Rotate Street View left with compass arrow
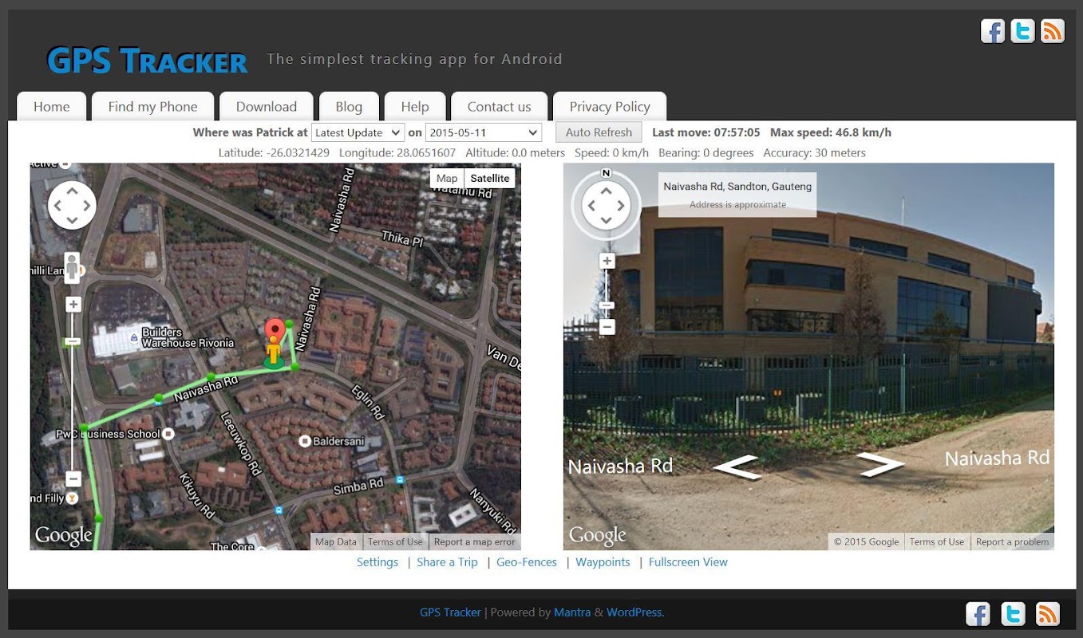The height and width of the screenshot is (638, 1083). 591,206
